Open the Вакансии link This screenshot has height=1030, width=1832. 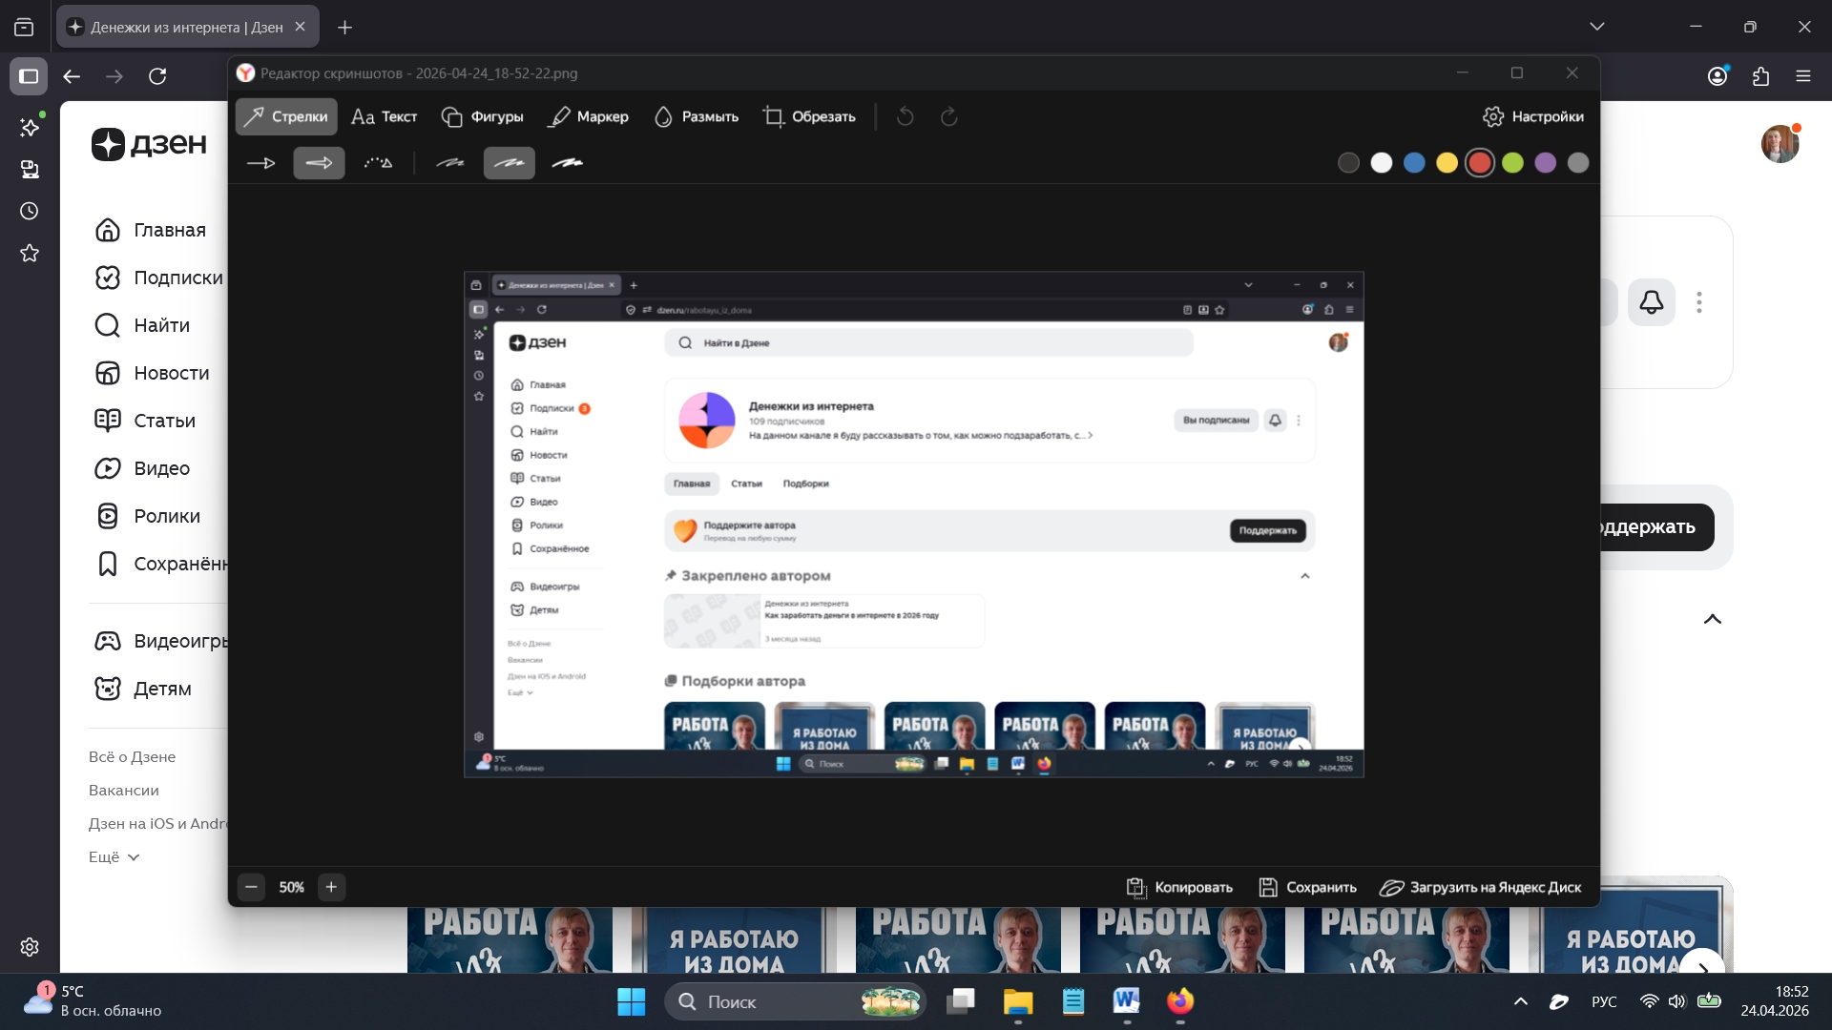coord(124,791)
